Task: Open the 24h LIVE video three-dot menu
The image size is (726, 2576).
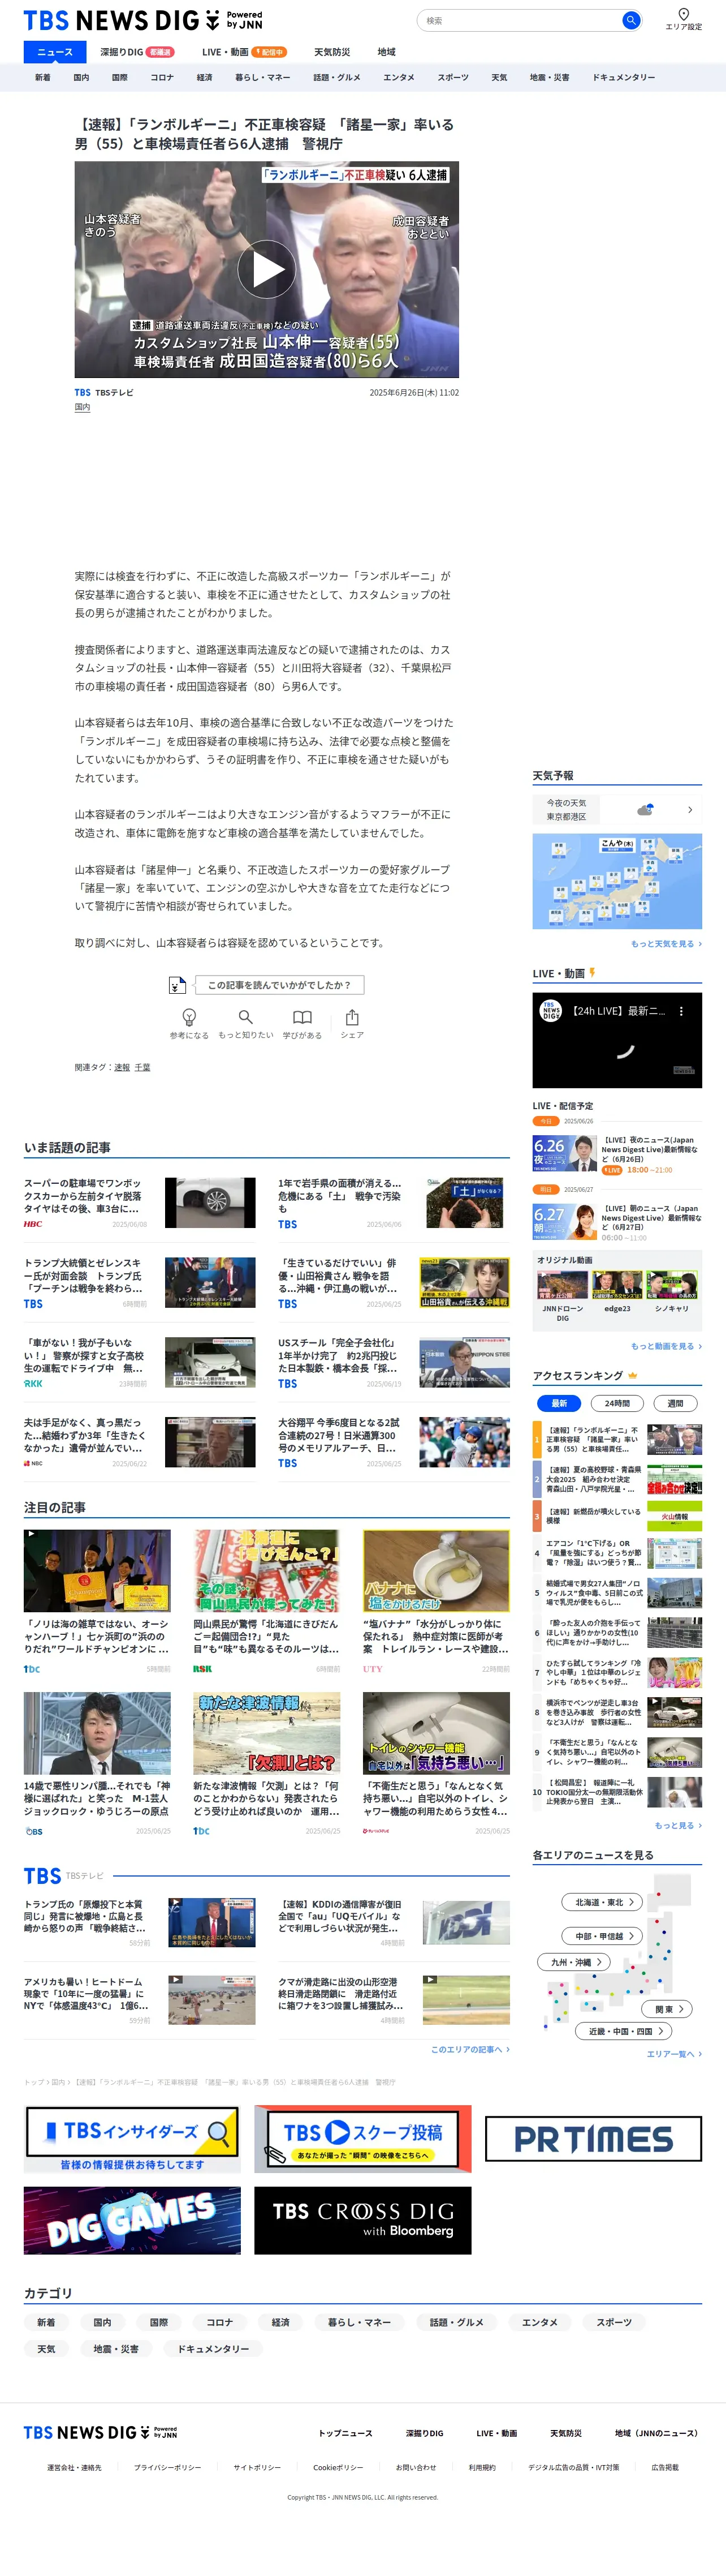Action: (681, 1011)
